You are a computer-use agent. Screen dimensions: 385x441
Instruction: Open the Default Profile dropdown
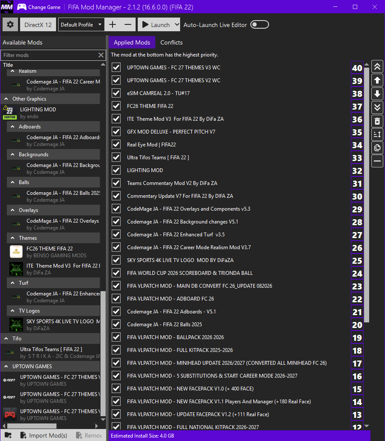coord(81,25)
